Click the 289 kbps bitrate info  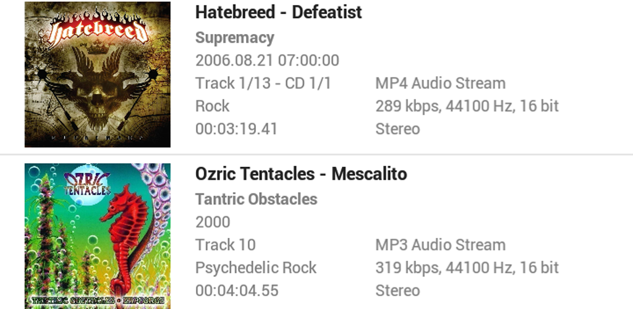click(467, 106)
